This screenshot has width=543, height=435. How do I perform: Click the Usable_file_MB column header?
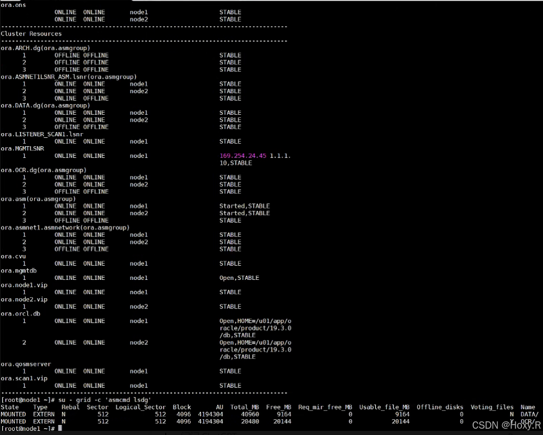coord(385,407)
